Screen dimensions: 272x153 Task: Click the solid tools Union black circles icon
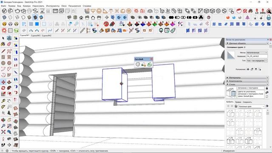click(171, 17)
